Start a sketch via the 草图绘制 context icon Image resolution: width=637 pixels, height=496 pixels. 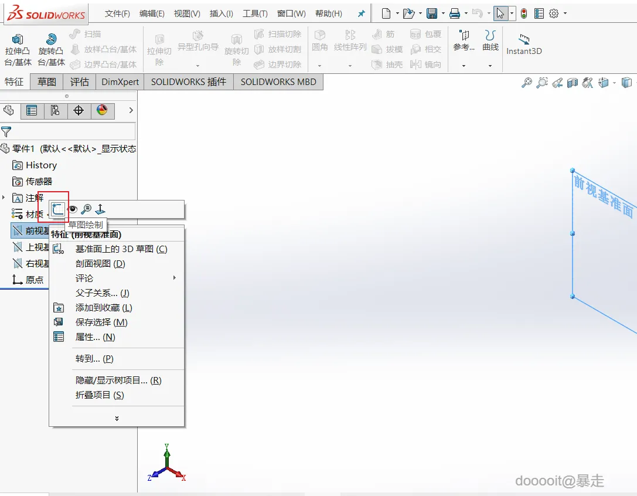click(57, 209)
